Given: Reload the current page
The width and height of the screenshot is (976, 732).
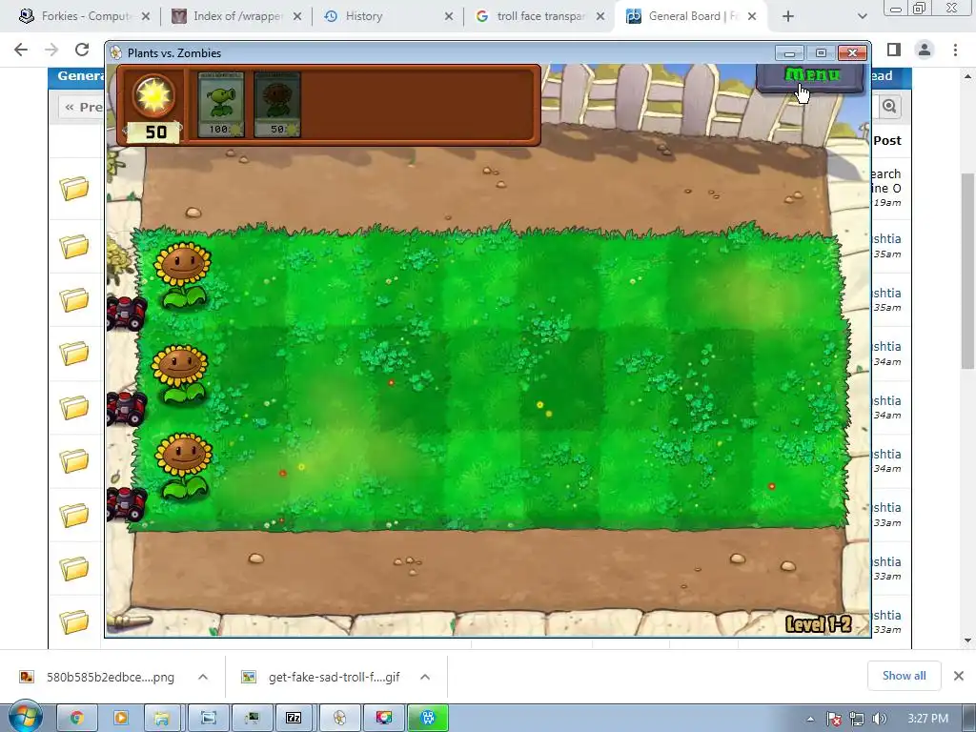Looking at the screenshot, I should click(x=82, y=50).
